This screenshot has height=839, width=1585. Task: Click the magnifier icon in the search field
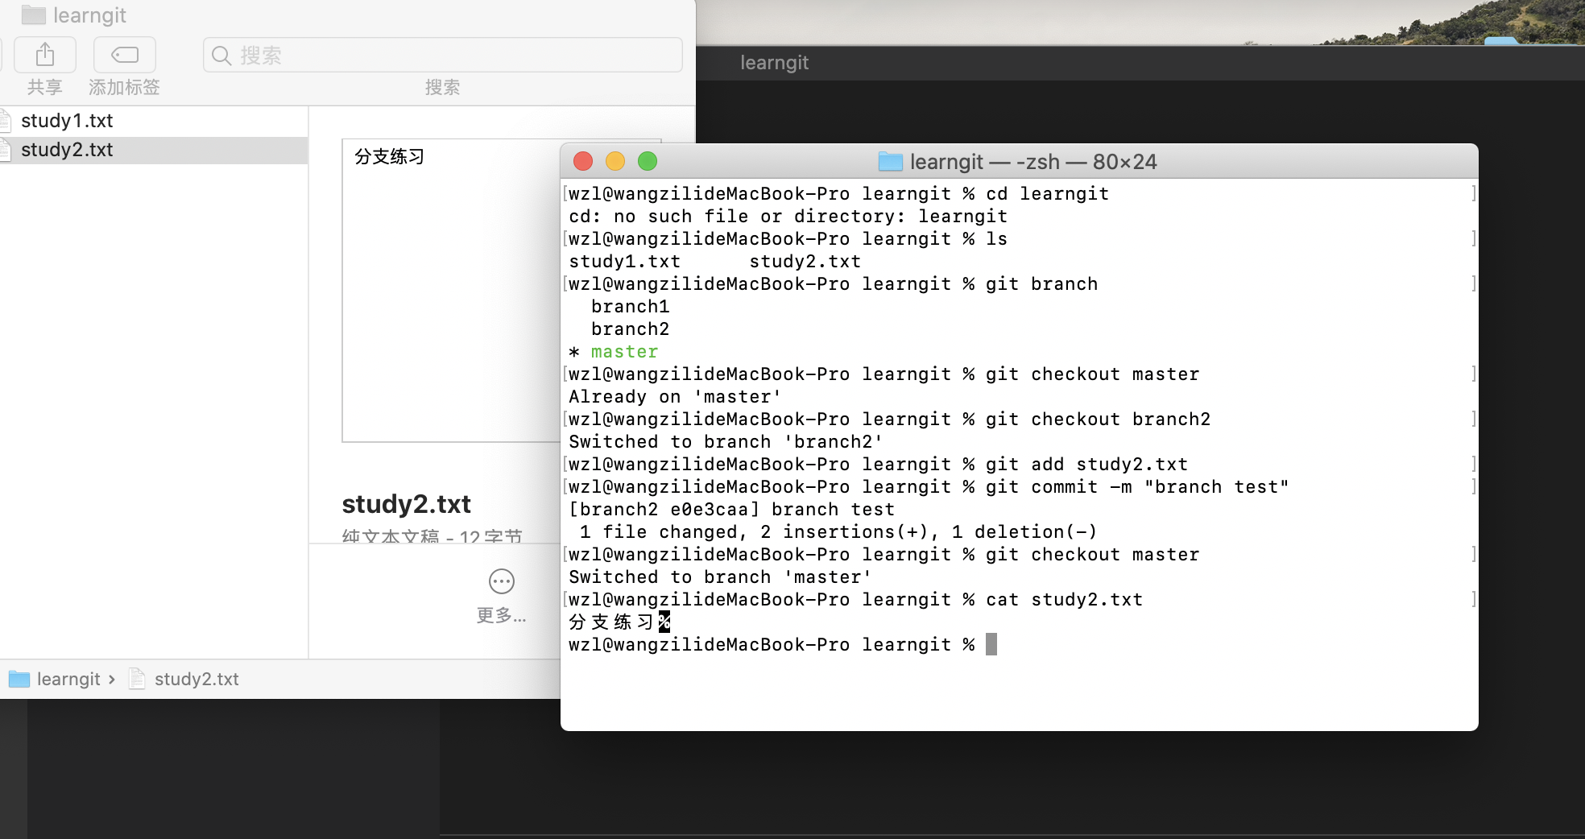point(221,56)
